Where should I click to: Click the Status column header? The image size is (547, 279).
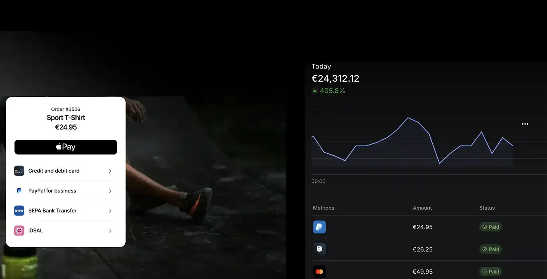coord(487,208)
